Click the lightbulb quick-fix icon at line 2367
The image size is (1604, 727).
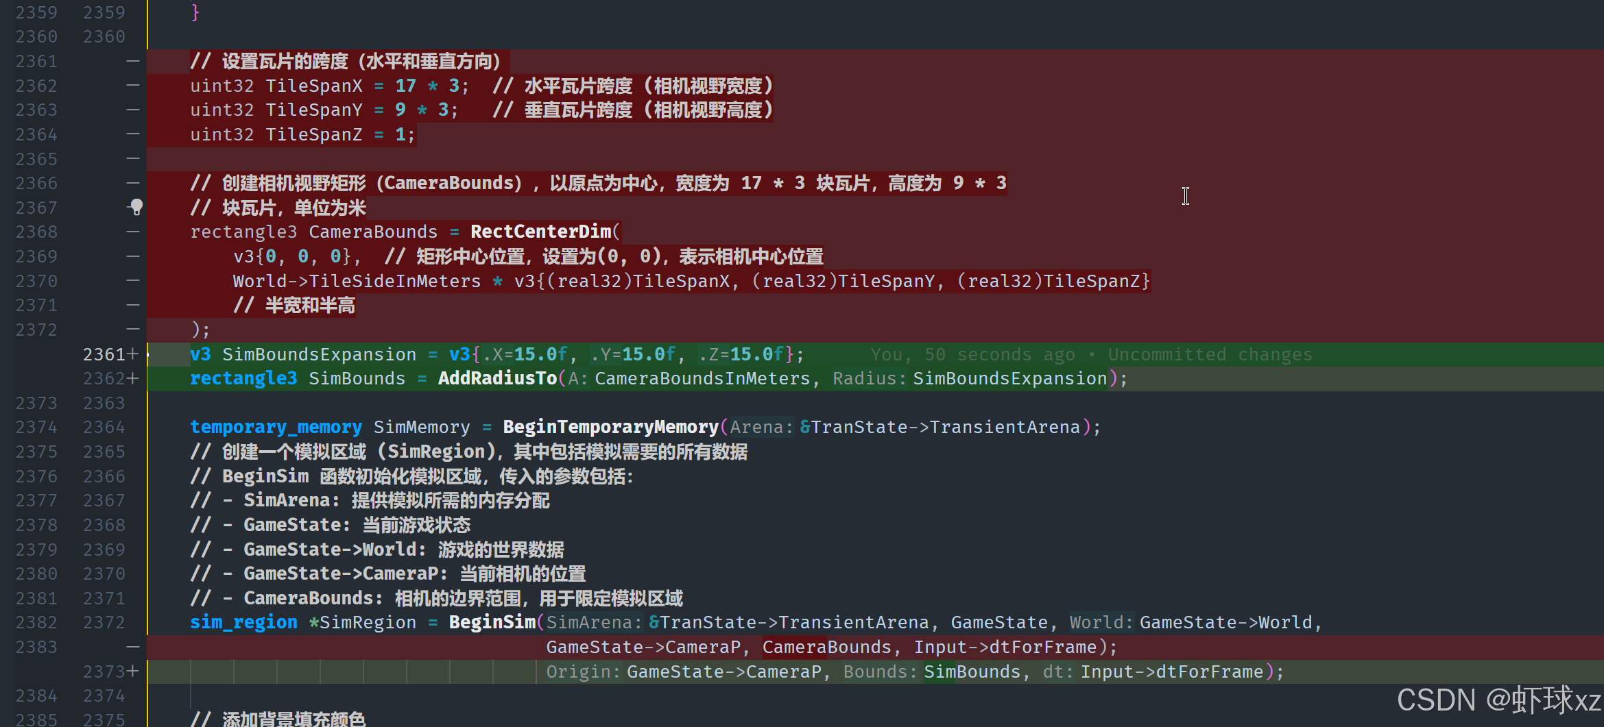coord(136,207)
